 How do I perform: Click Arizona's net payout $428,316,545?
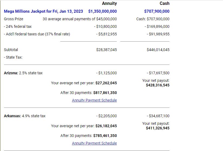click(x=158, y=85)
